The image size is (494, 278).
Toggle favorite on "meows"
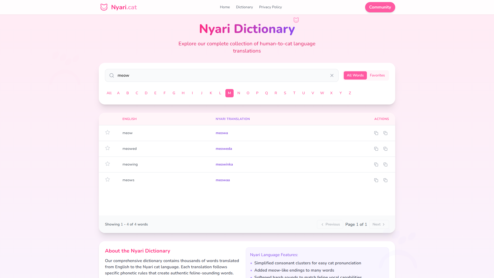[108, 179]
